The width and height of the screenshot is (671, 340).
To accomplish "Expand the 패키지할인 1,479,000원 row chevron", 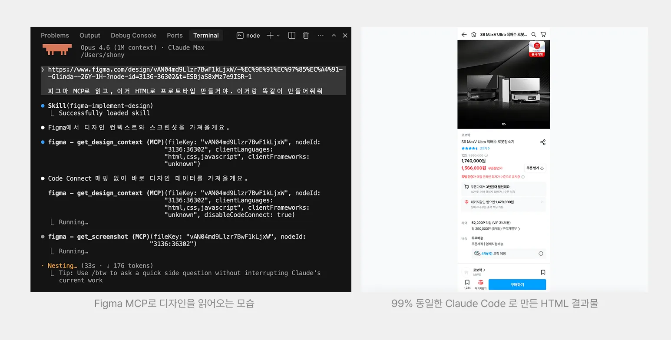I will click(x=542, y=202).
